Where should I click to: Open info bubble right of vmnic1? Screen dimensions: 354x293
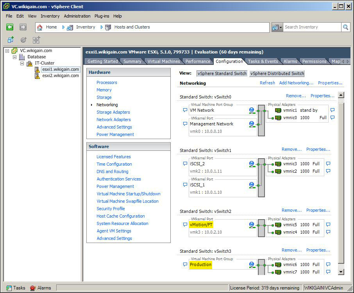click(333, 110)
